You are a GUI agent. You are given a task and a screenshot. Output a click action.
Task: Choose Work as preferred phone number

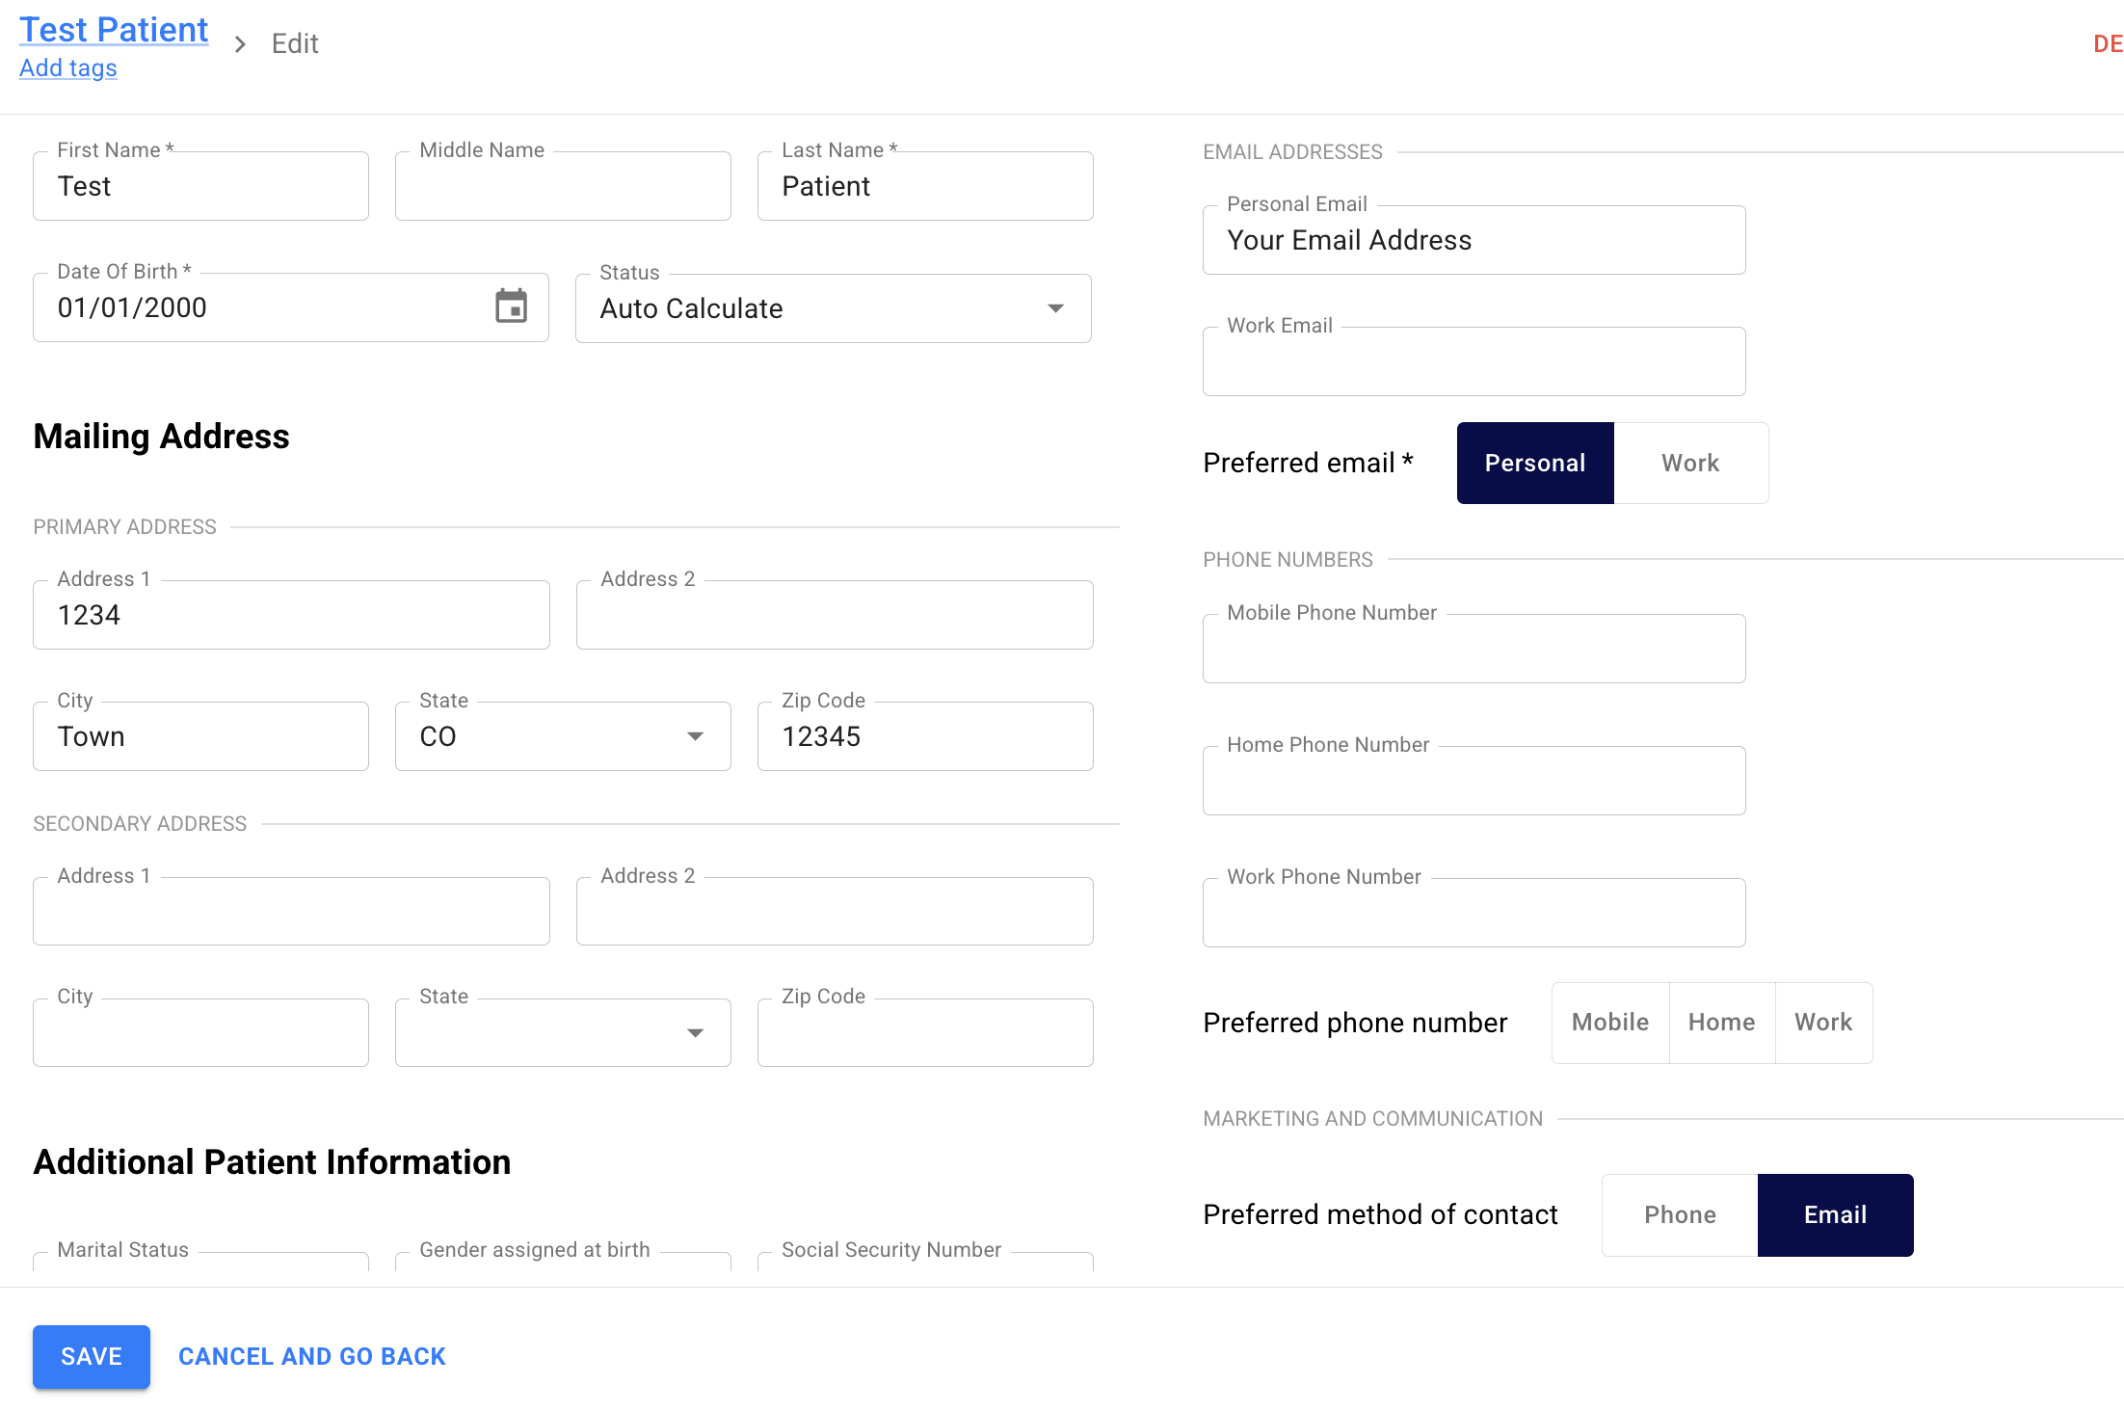point(1822,1023)
